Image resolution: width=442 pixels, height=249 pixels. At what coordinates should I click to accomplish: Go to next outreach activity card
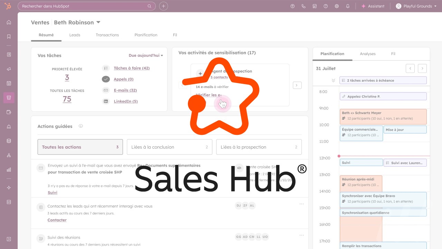click(x=297, y=85)
